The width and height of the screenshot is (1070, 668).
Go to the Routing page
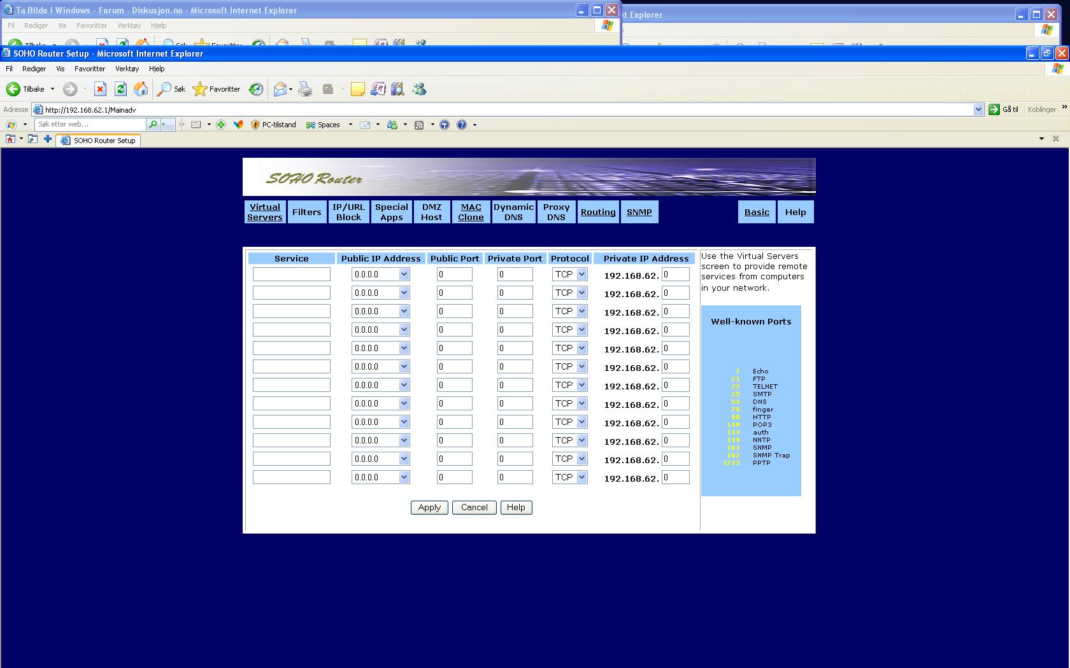(598, 212)
